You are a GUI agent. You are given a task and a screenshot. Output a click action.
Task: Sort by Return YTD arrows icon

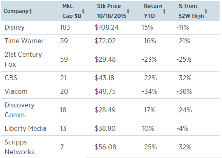[164, 12]
